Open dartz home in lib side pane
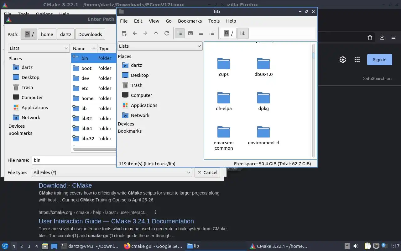 coord(136,65)
